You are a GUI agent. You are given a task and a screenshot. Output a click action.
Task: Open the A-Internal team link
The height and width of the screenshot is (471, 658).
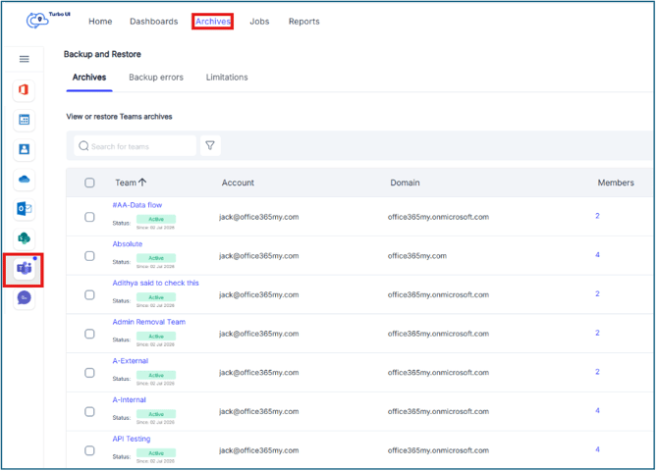[130, 400]
